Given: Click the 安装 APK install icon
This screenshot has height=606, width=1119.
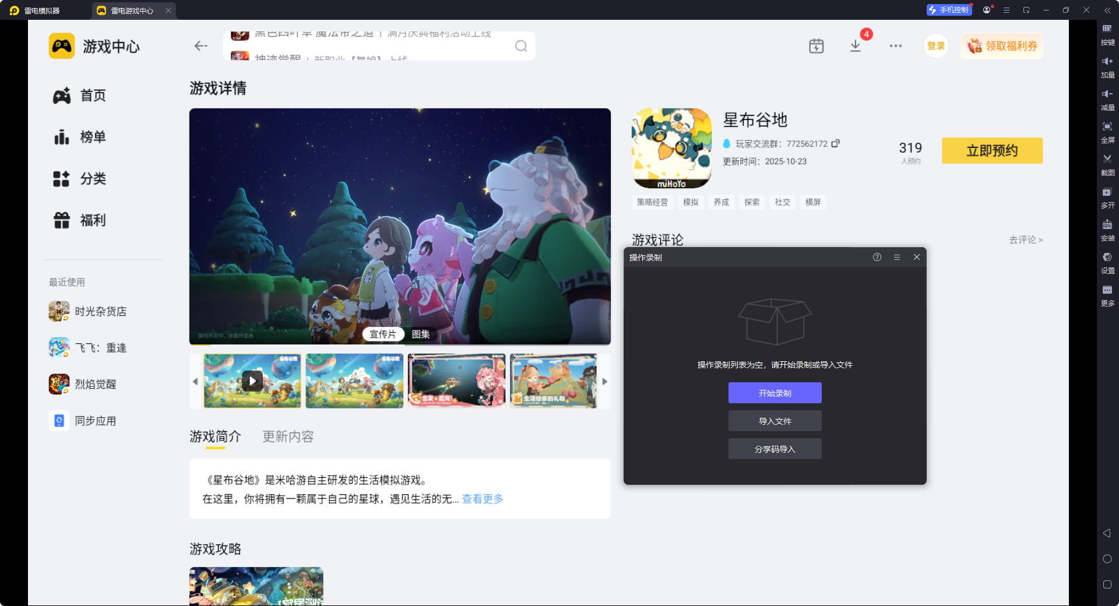Looking at the screenshot, I should pyautogui.click(x=1107, y=230).
